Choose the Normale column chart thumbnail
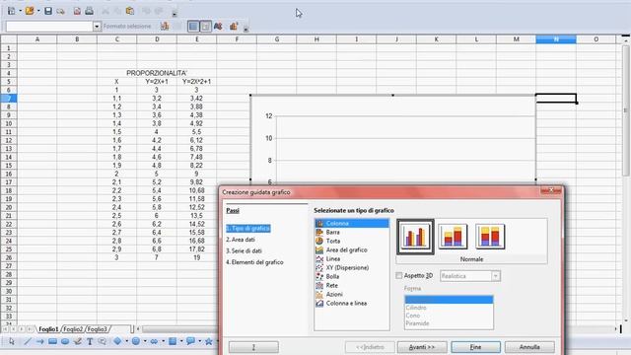The height and width of the screenshot is (355, 631). tap(415, 237)
